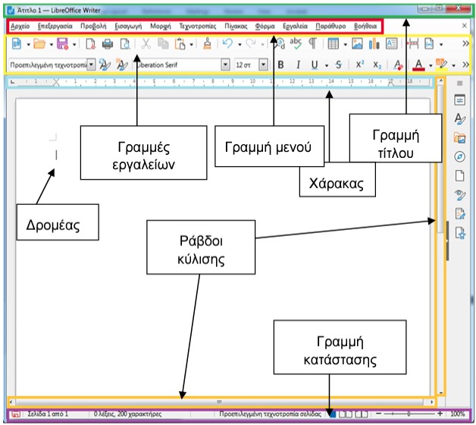Toggle Italic formatting
This screenshot has height=425, width=476.
pyautogui.click(x=298, y=65)
